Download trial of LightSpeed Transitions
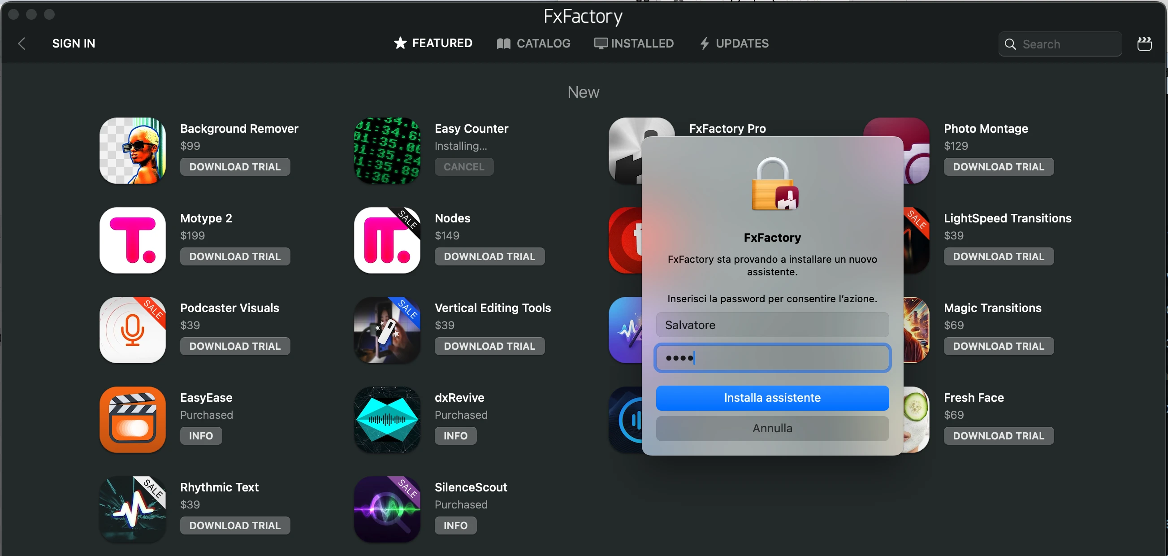This screenshot has height=556, width=1168. tap(999, 256)
